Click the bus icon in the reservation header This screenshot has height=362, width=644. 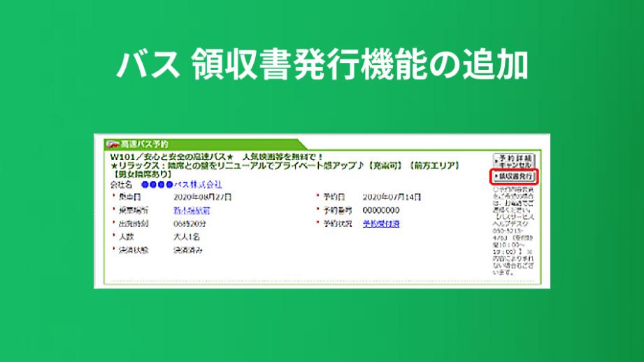[x=110, y=143]
